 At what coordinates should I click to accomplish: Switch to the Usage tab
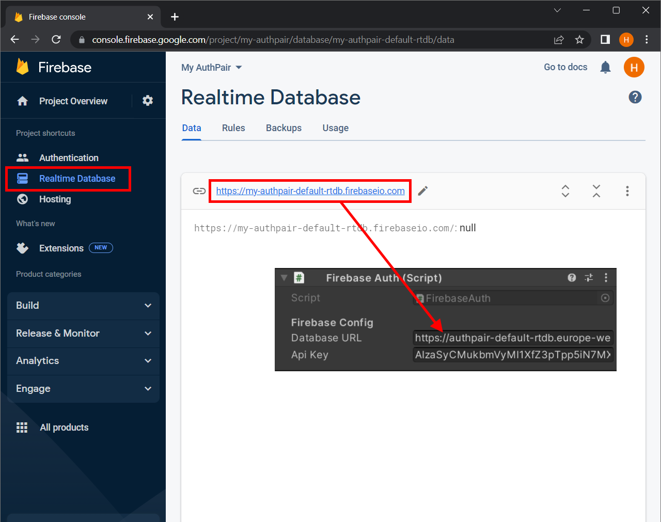pyautogui.click(x=336, y=128)
